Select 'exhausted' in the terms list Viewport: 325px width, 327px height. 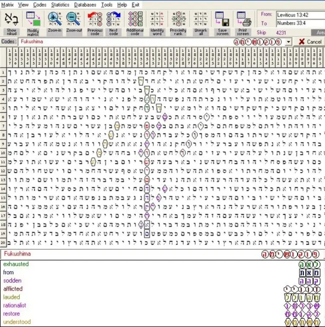tap(16, 264)
